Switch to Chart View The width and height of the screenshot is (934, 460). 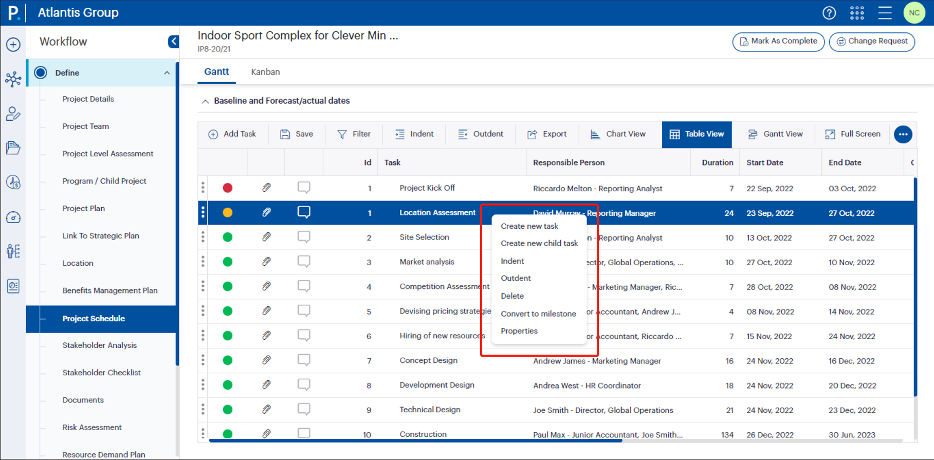(617, 134)
